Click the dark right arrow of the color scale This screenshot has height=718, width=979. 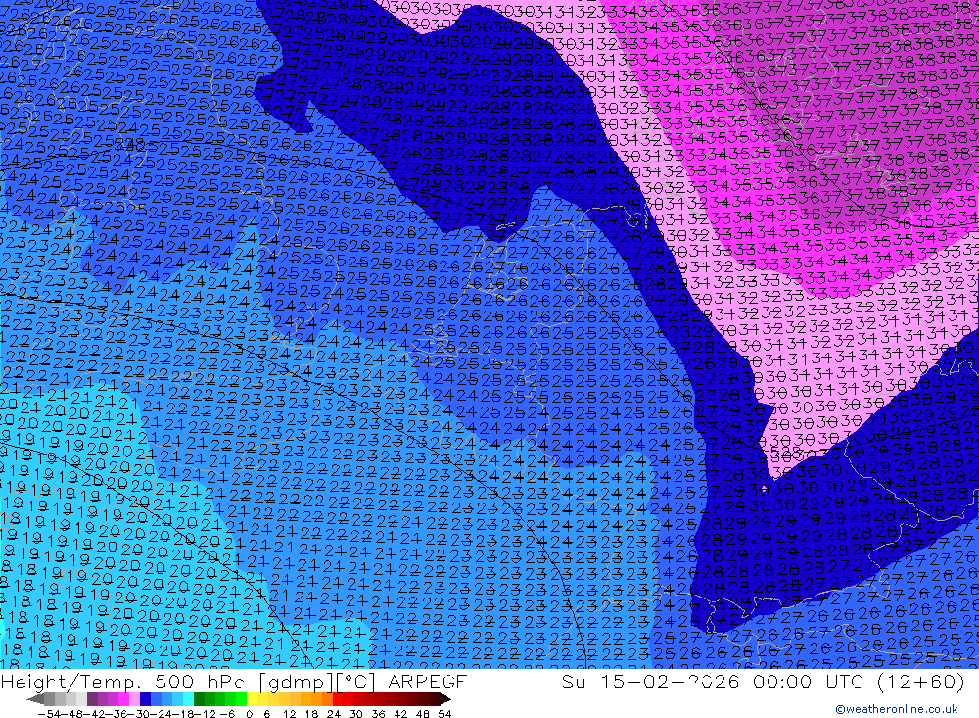[445, 698]
